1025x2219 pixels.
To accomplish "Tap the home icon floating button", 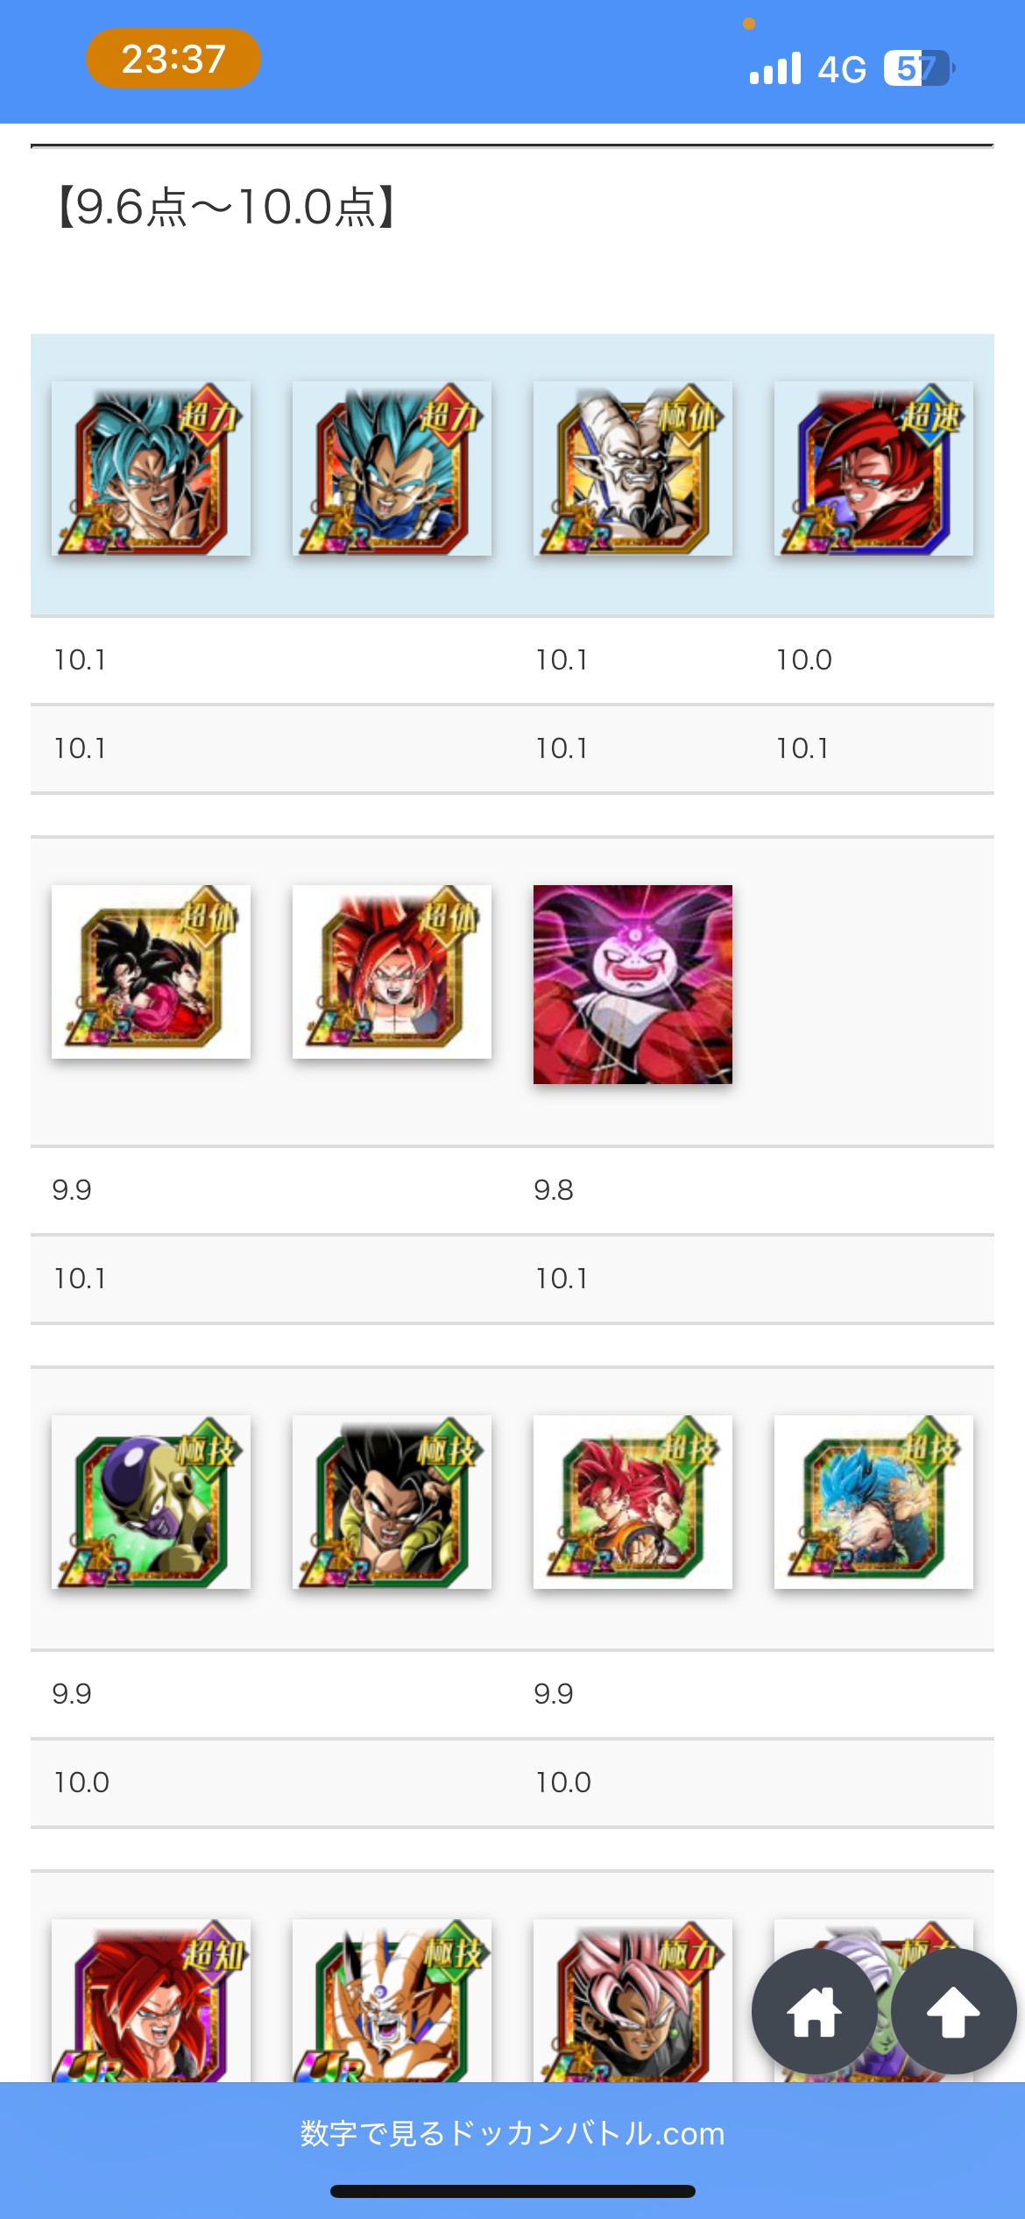I will click(815, 2011).
